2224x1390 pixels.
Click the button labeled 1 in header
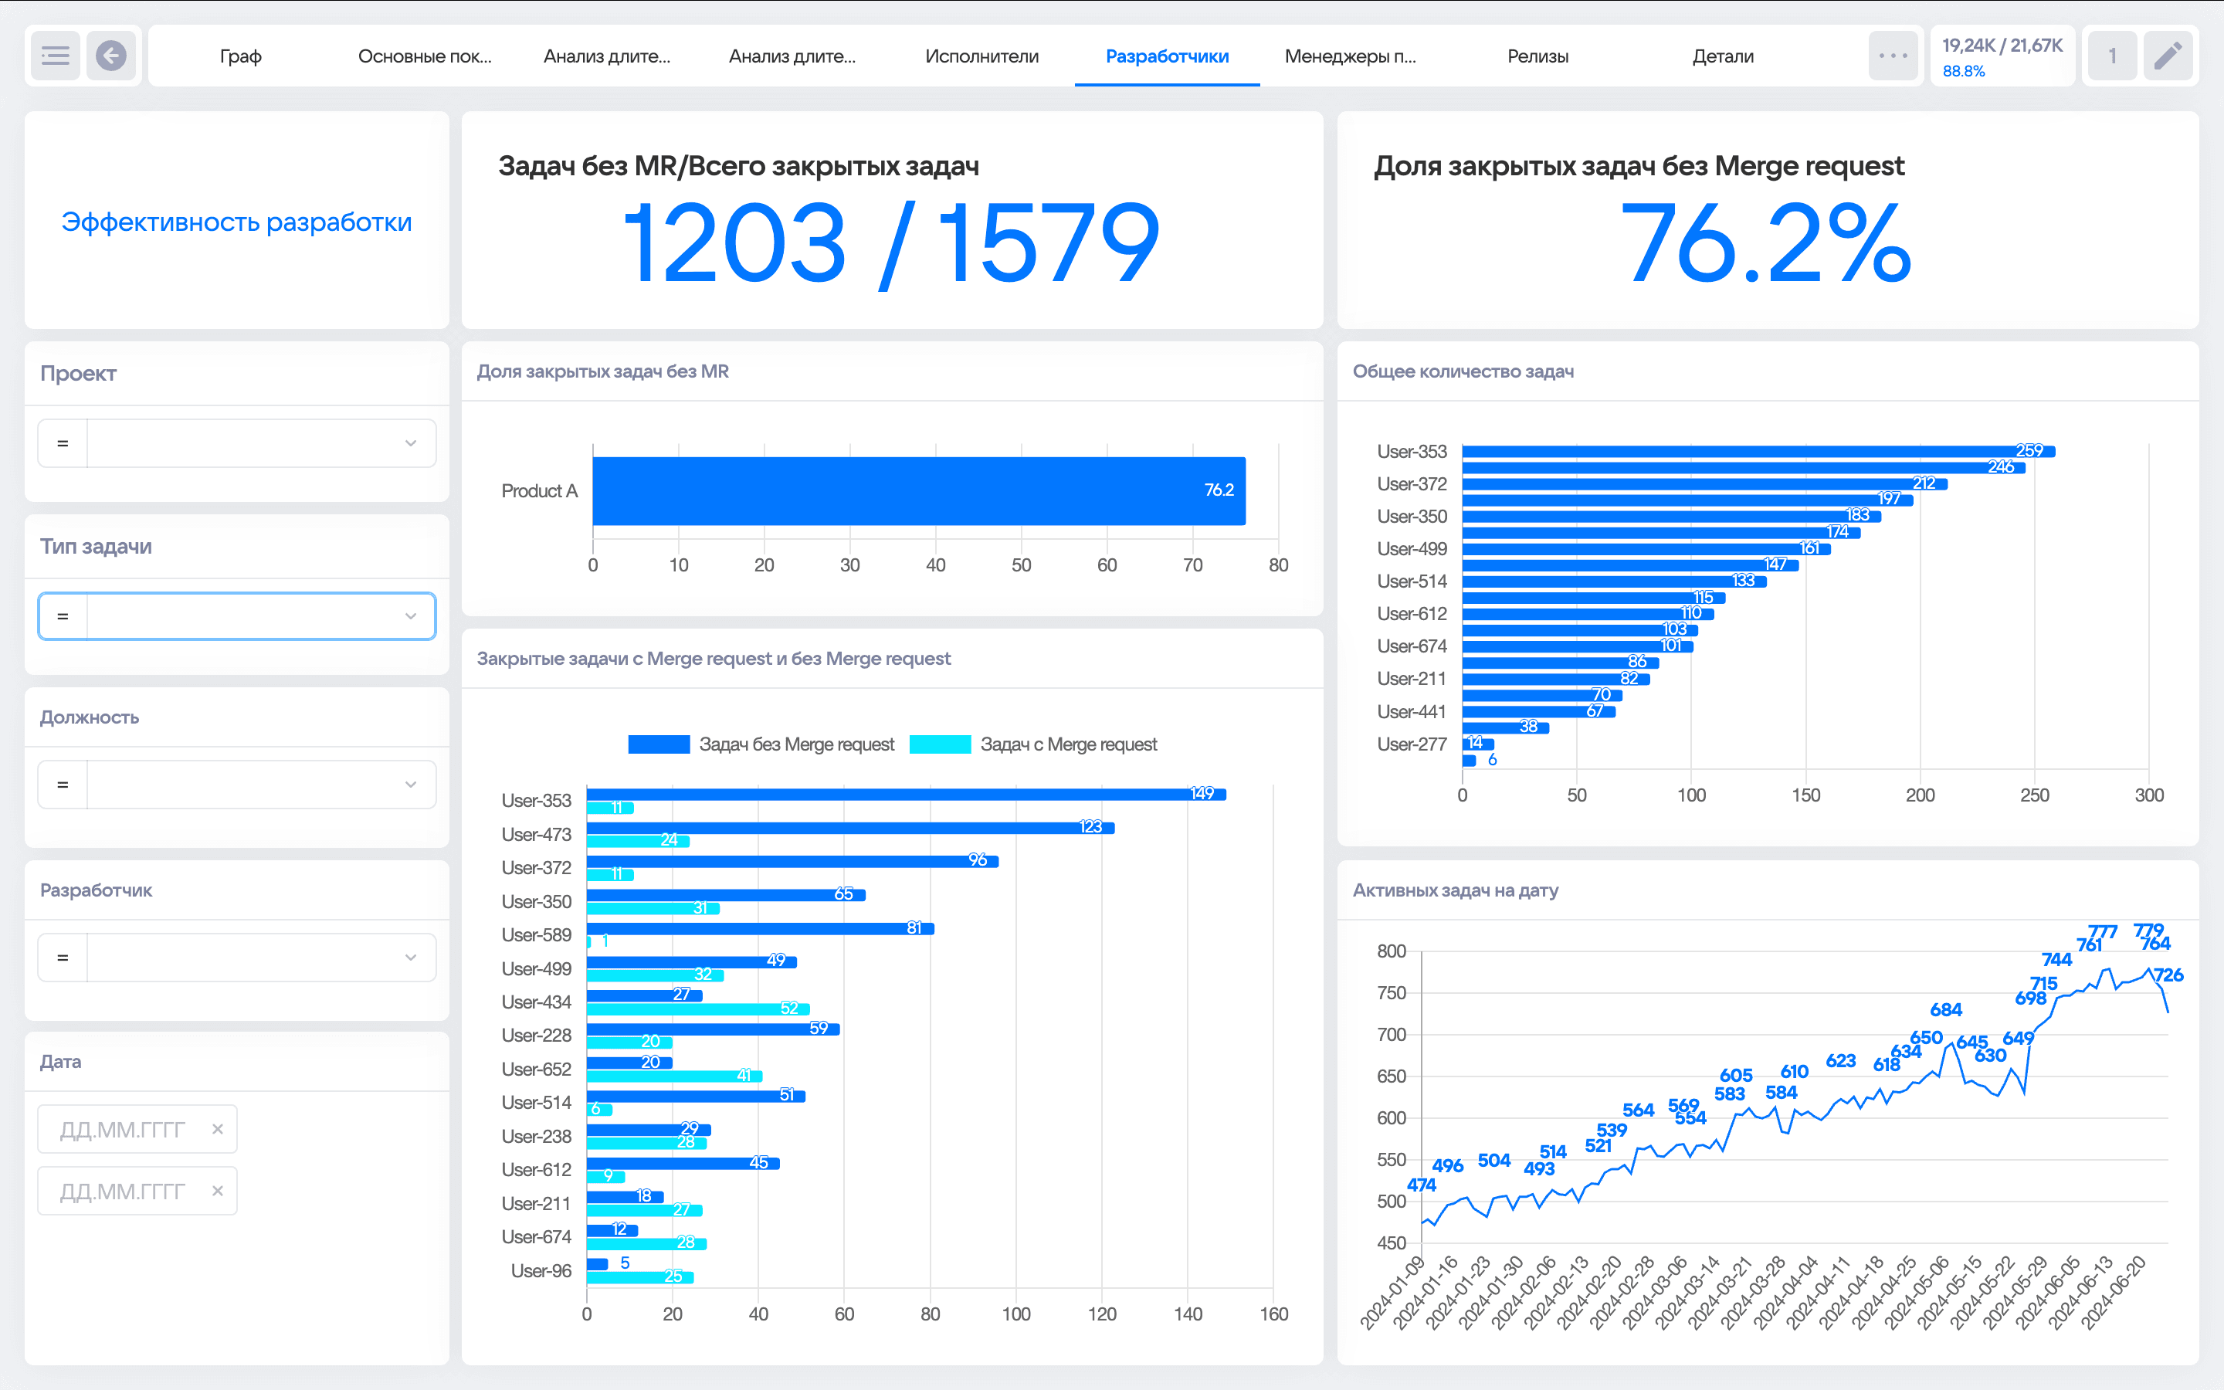pyautogui.click(x=2112, y=56)
